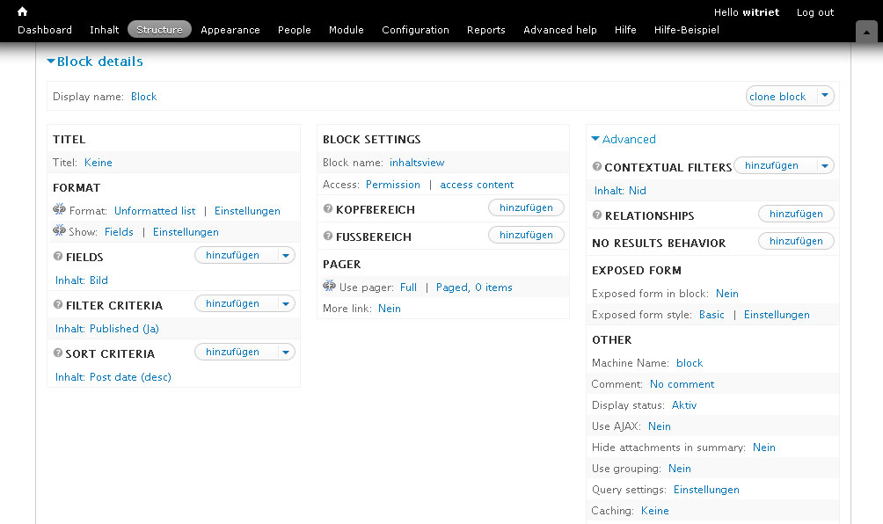Image resolution: width=883 pixels, height=524 pixels.
Task: Click the home icon in the admin bar
Action: [x=22, y=11]
